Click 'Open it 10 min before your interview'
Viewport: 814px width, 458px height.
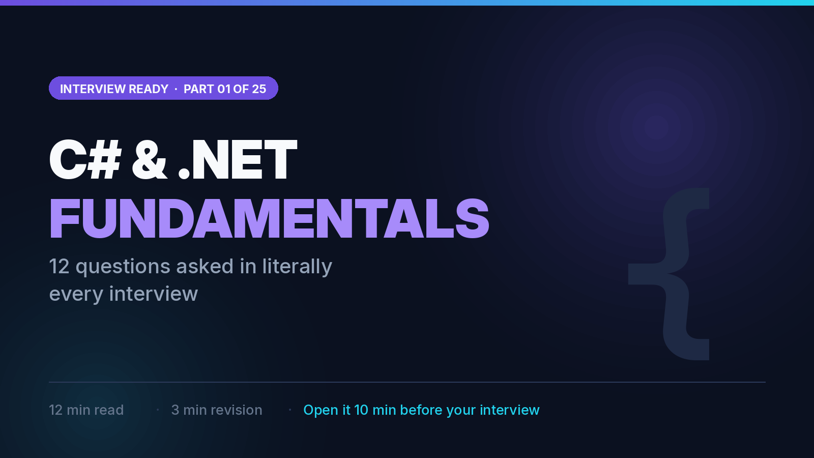point(421,410)
